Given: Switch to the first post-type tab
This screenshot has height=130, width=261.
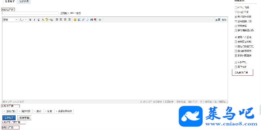Looking at the screenshot, I should (x=10, y=1).
